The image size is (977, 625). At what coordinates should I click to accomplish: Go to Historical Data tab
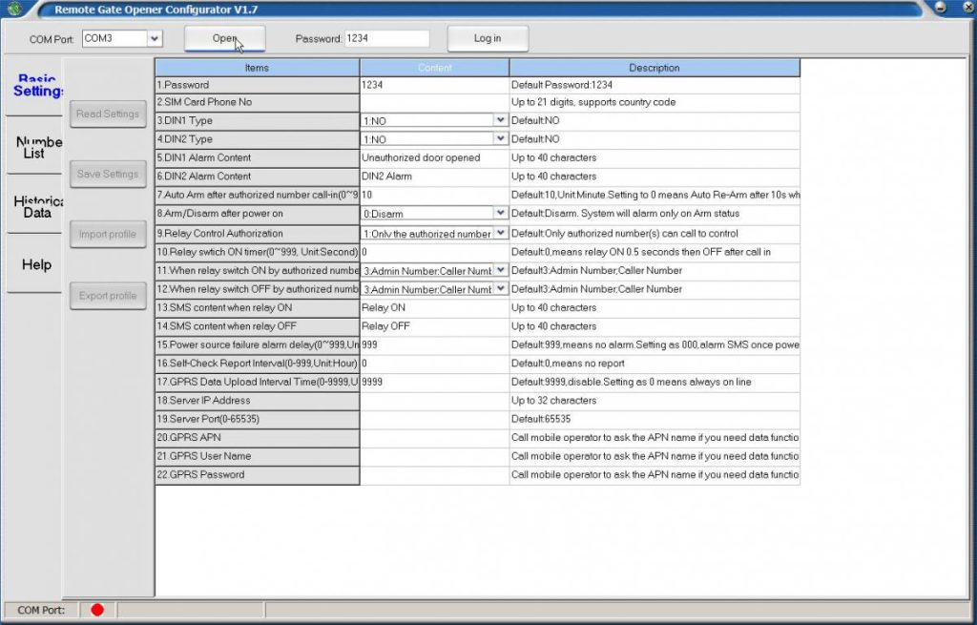click(36, 207)
